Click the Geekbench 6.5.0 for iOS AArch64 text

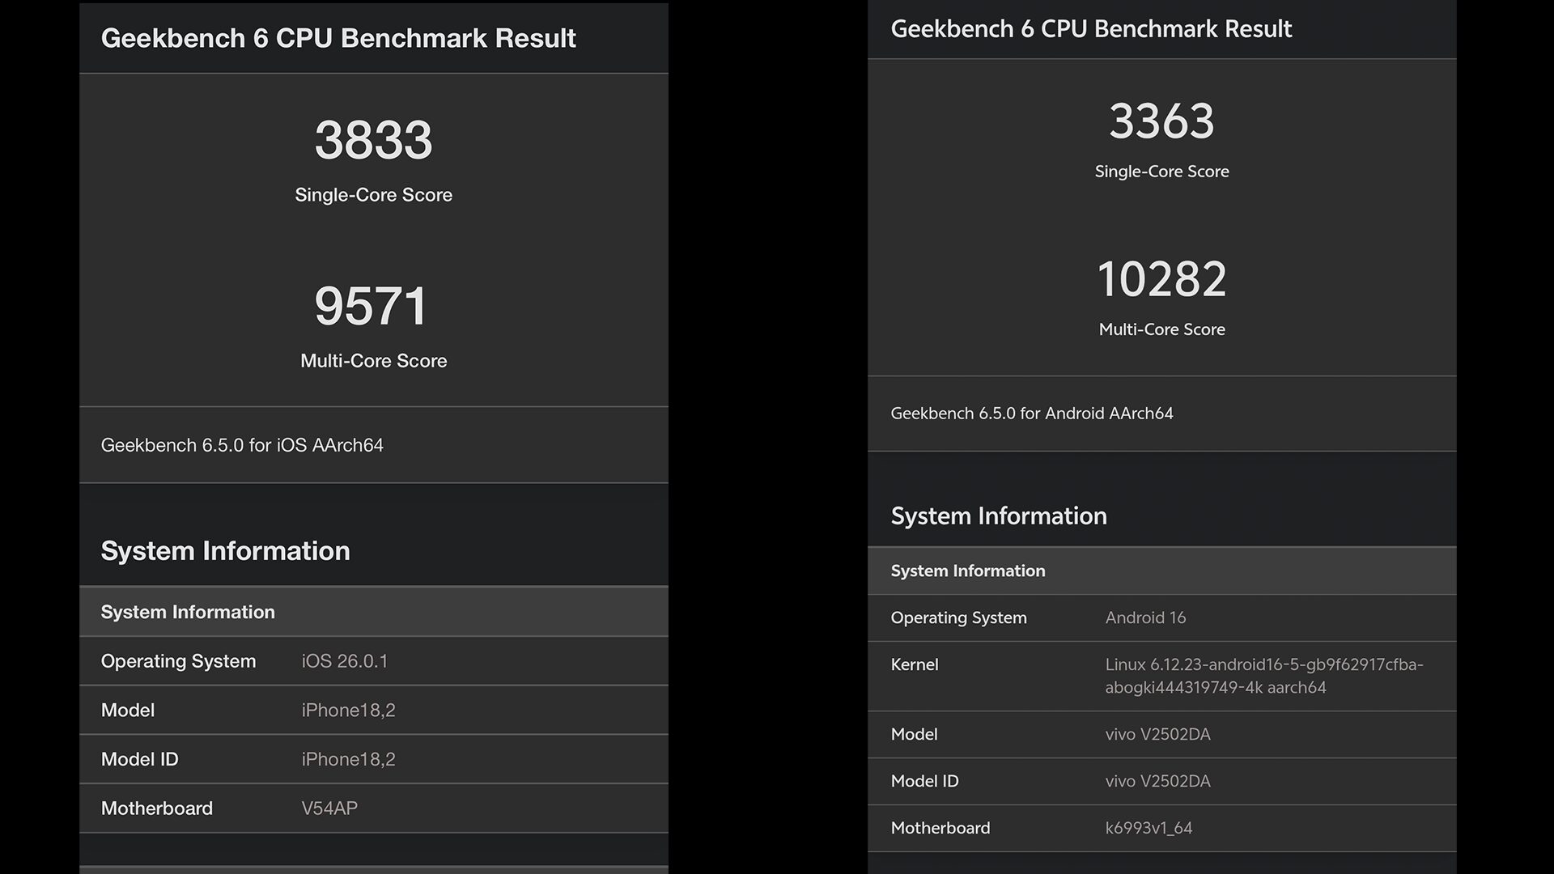[x=242, y=445]
